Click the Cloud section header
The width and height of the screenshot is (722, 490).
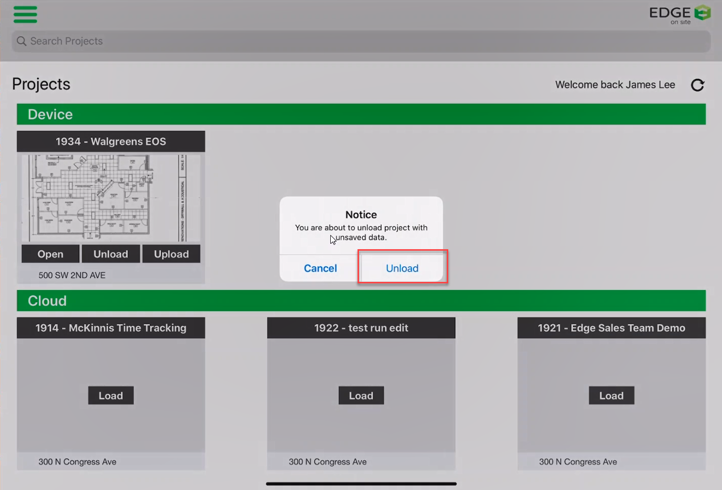(x=361, y=301)
